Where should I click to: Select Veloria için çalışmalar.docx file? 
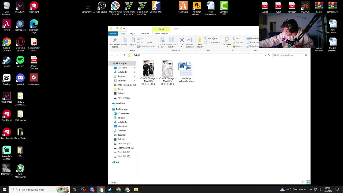pos(186,72)
